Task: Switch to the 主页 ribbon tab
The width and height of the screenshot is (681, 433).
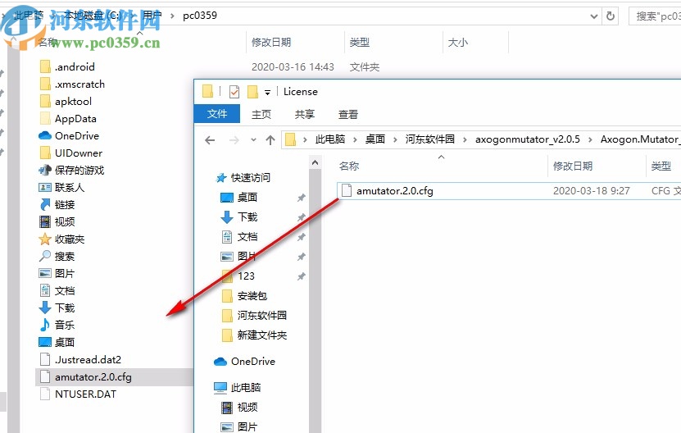Action: [261, 114]
